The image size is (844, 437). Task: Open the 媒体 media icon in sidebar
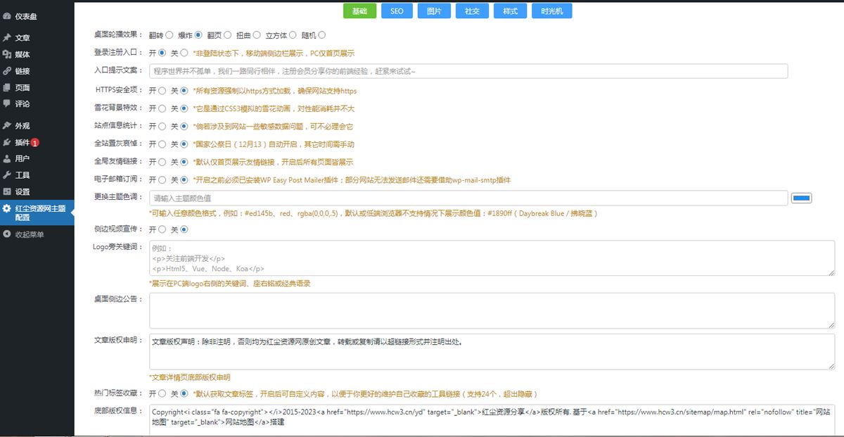click(x=7, y=54)
